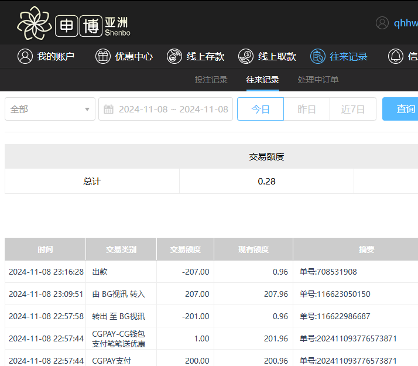Switch to the 投注记录 tab

[211, 80]
